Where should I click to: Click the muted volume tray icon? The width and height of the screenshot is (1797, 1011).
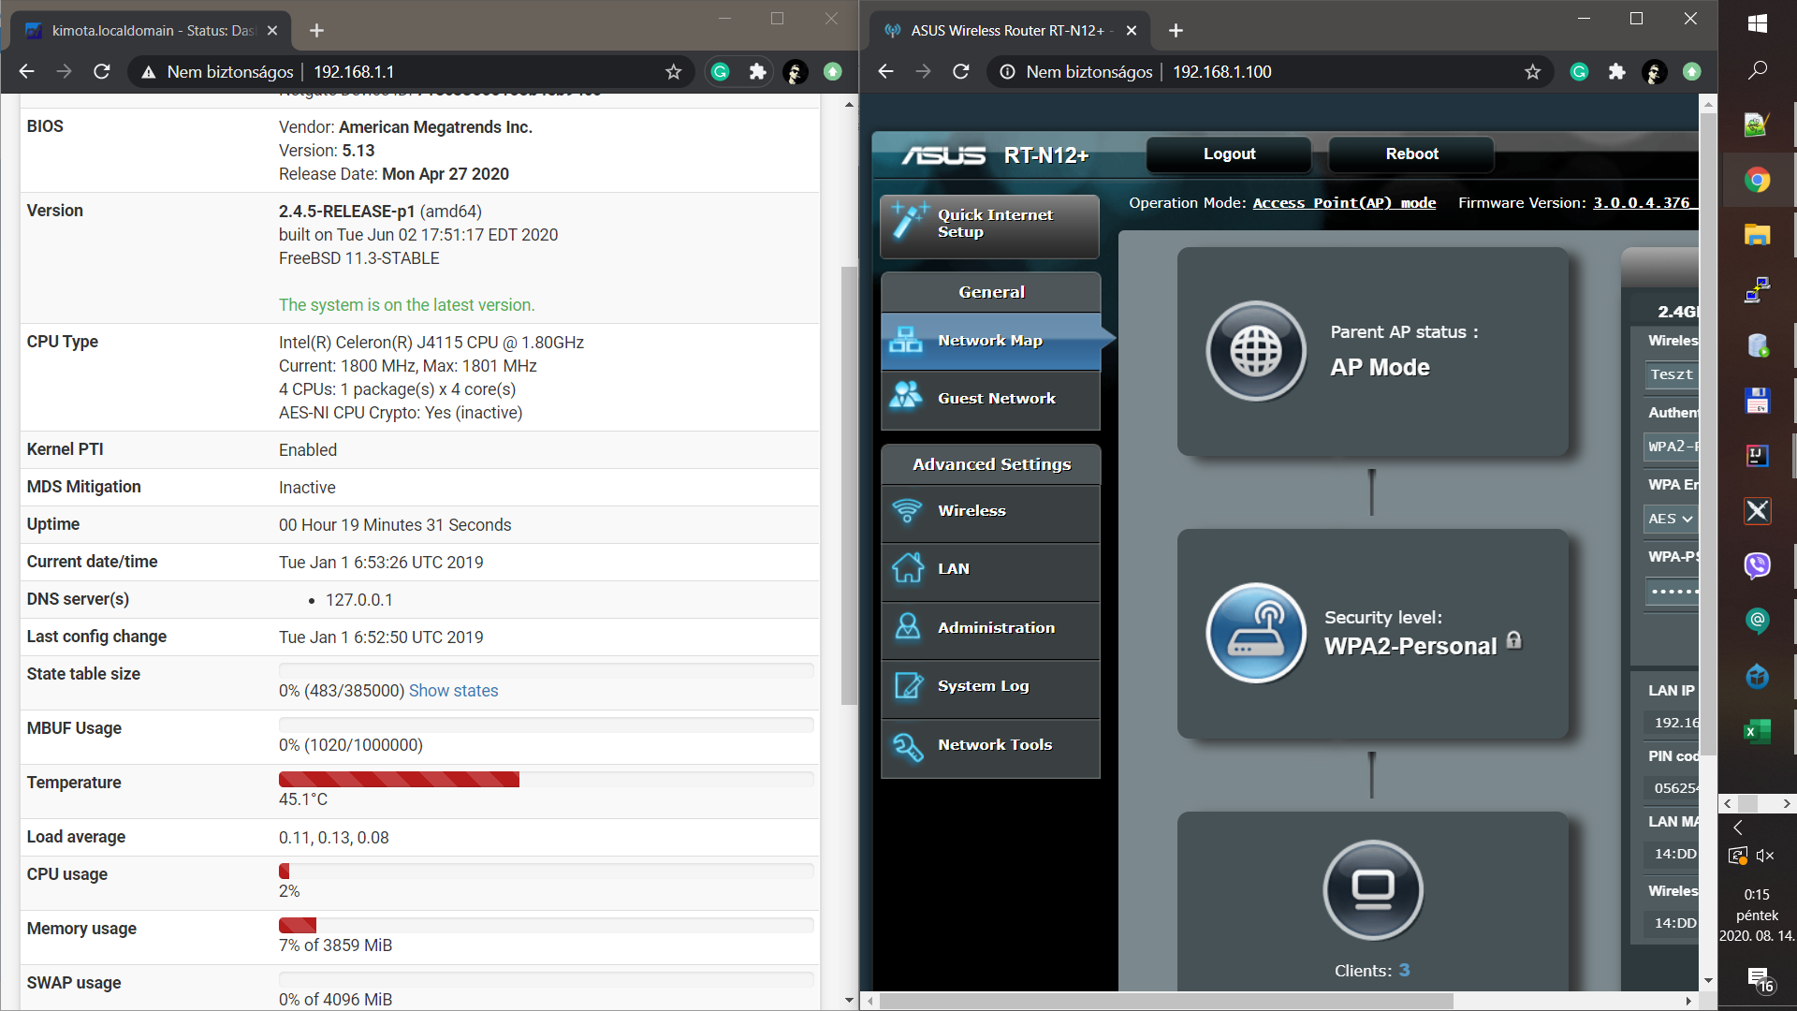[1766, 855]
